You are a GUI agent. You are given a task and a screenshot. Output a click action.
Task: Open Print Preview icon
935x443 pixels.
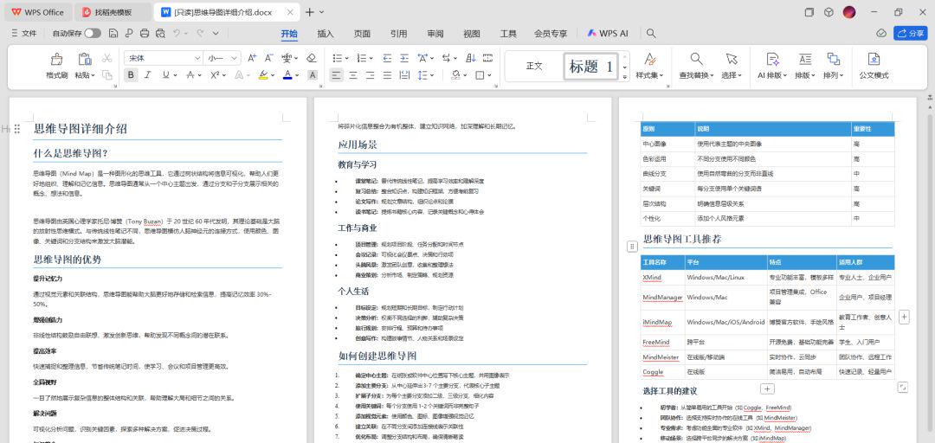[160, 34]
